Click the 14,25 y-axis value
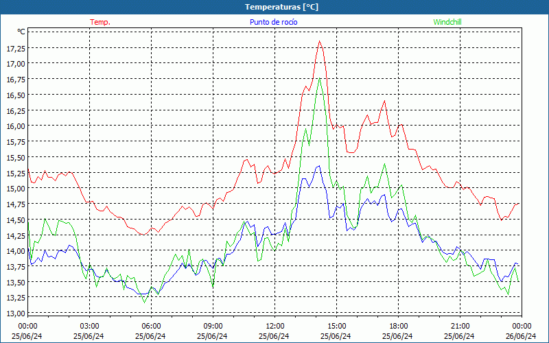This screenshot has height=343, width=549. [x=16, y=235]
